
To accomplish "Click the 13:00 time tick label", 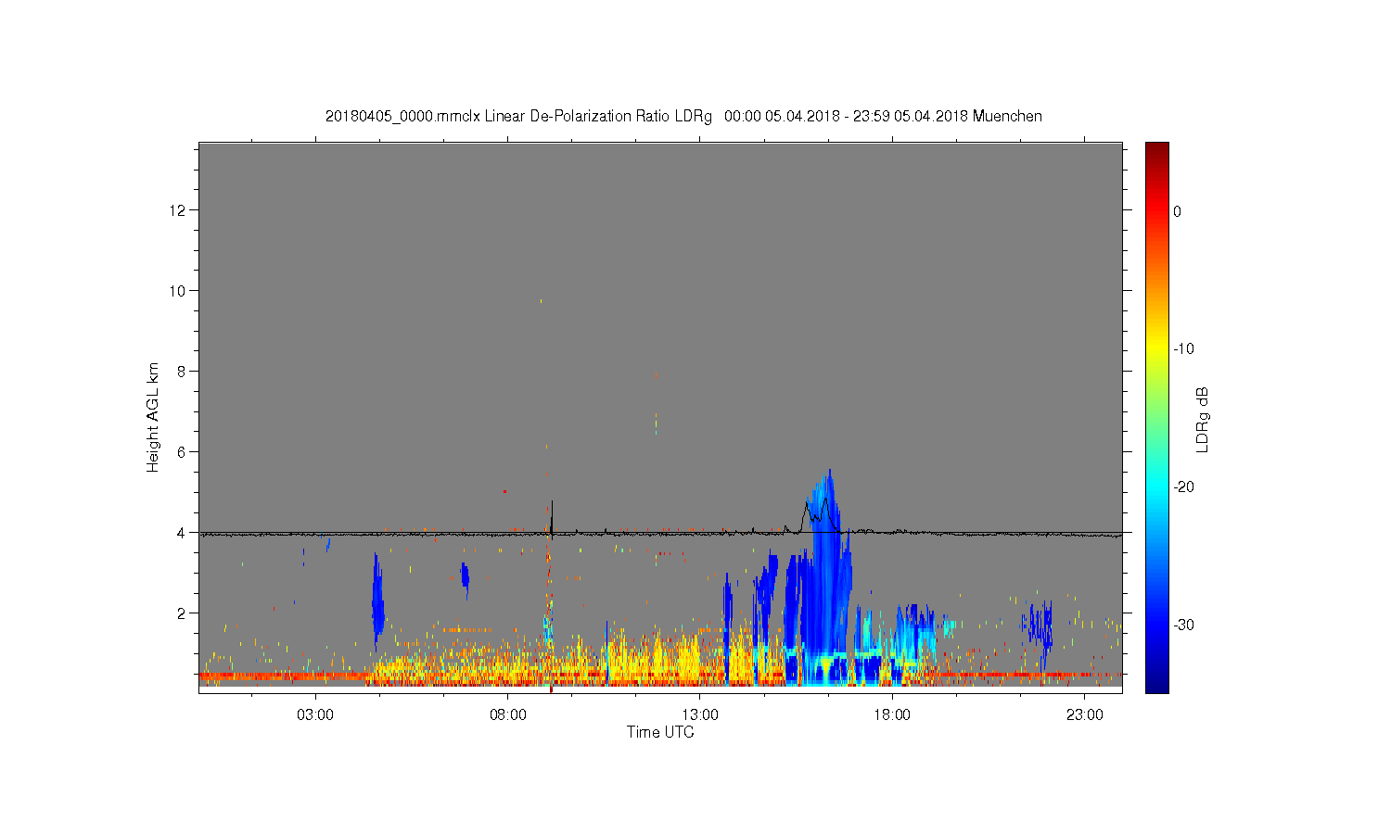I will (700, 715).
